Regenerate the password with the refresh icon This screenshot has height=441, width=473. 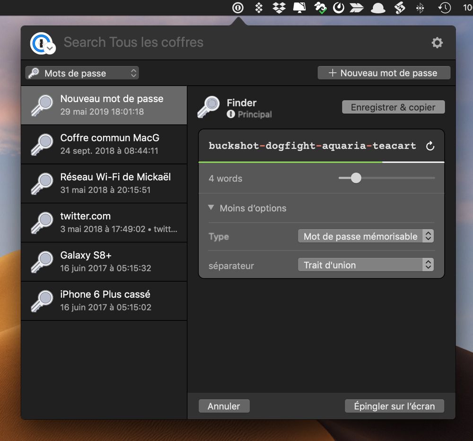click(430, 146)
